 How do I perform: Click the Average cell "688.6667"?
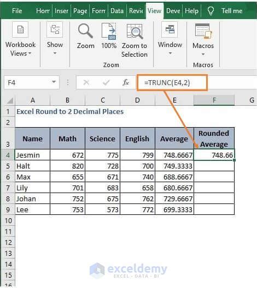[174, 177]
